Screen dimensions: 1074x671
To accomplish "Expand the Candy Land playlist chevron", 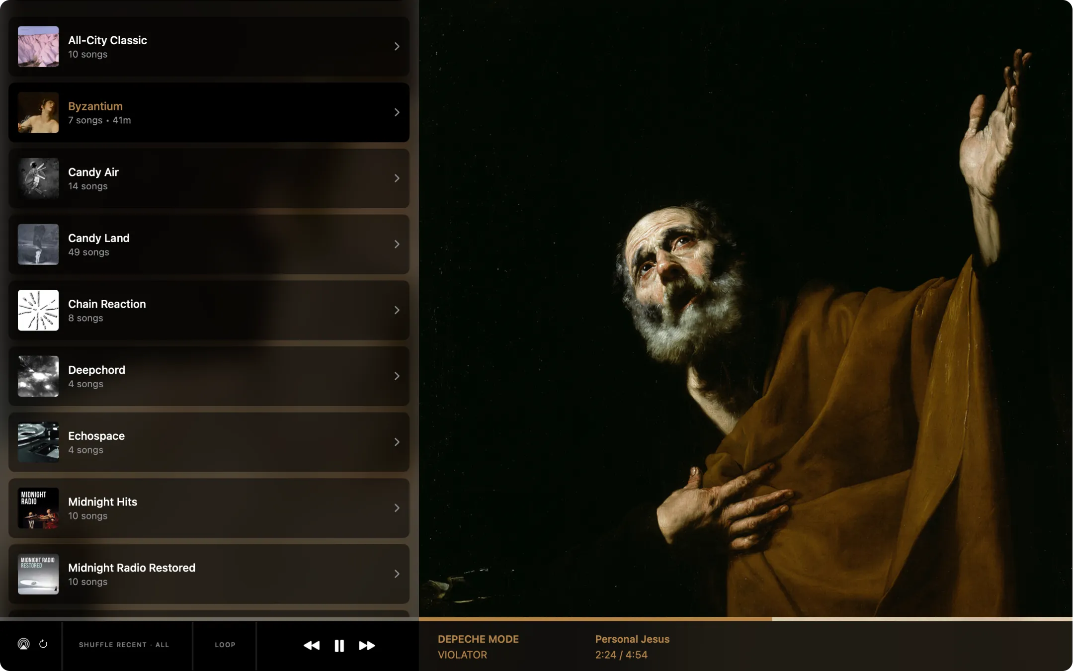I will coord(397,244).
